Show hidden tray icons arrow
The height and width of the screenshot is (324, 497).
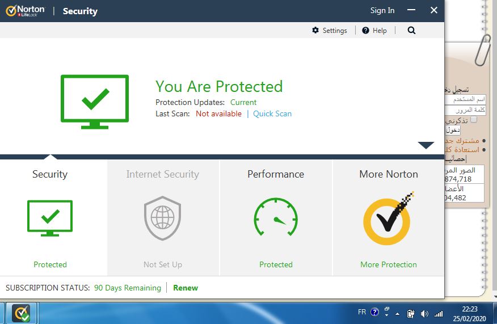click(x=398, y=314)
